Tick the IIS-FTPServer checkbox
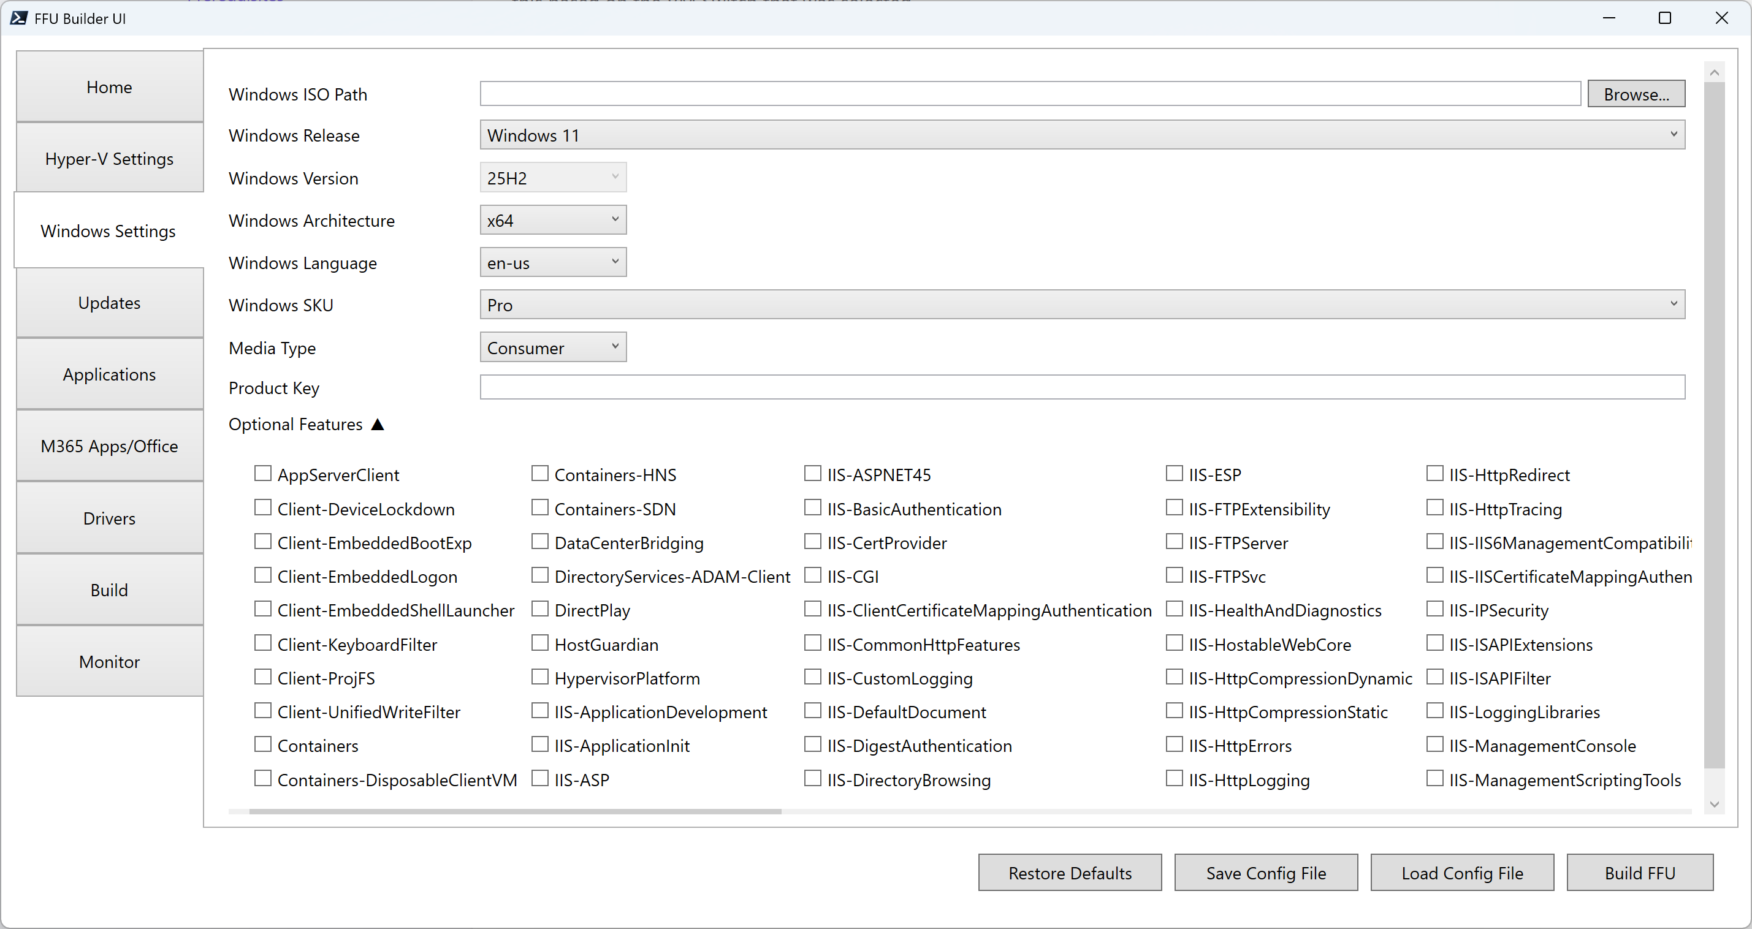1752x929 pixels. [1174, 541]
